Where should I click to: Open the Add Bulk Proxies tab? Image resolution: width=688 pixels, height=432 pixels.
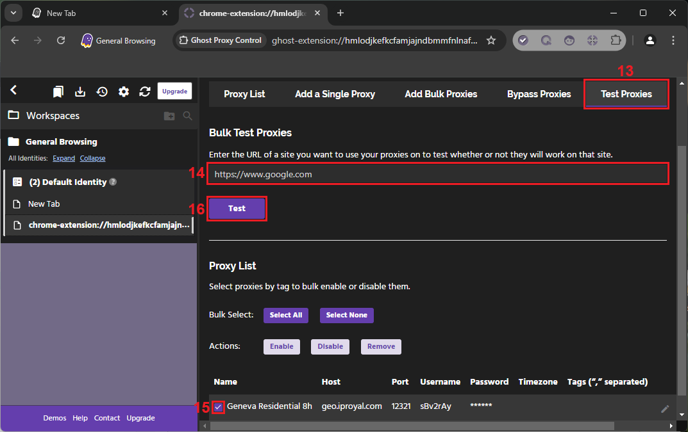click(x=441, y=94)
